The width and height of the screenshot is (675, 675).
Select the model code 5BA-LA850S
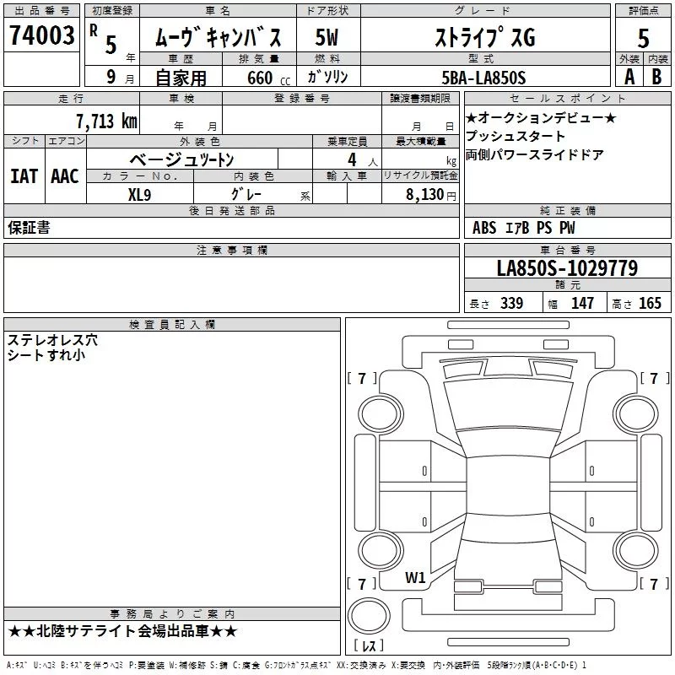click(483, 78)
